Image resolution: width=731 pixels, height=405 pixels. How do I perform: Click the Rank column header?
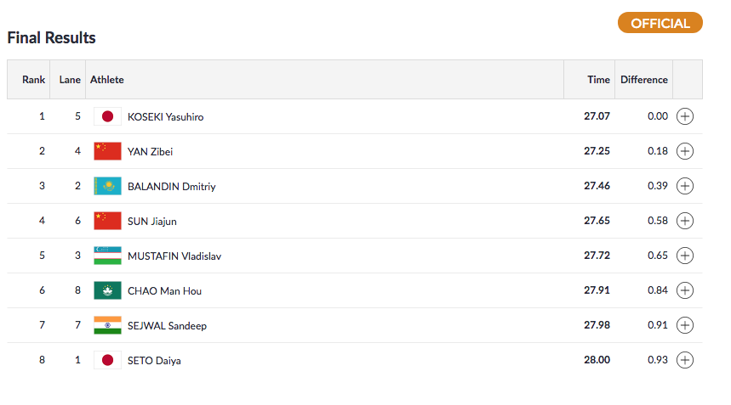34,80
